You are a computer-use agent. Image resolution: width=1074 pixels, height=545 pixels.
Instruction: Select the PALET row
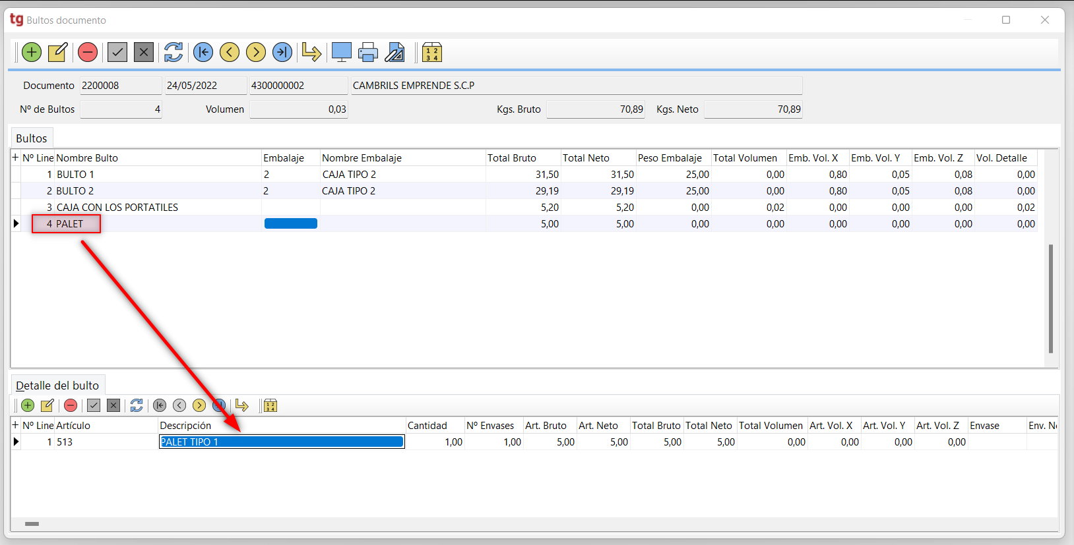(x=524, y=224)
